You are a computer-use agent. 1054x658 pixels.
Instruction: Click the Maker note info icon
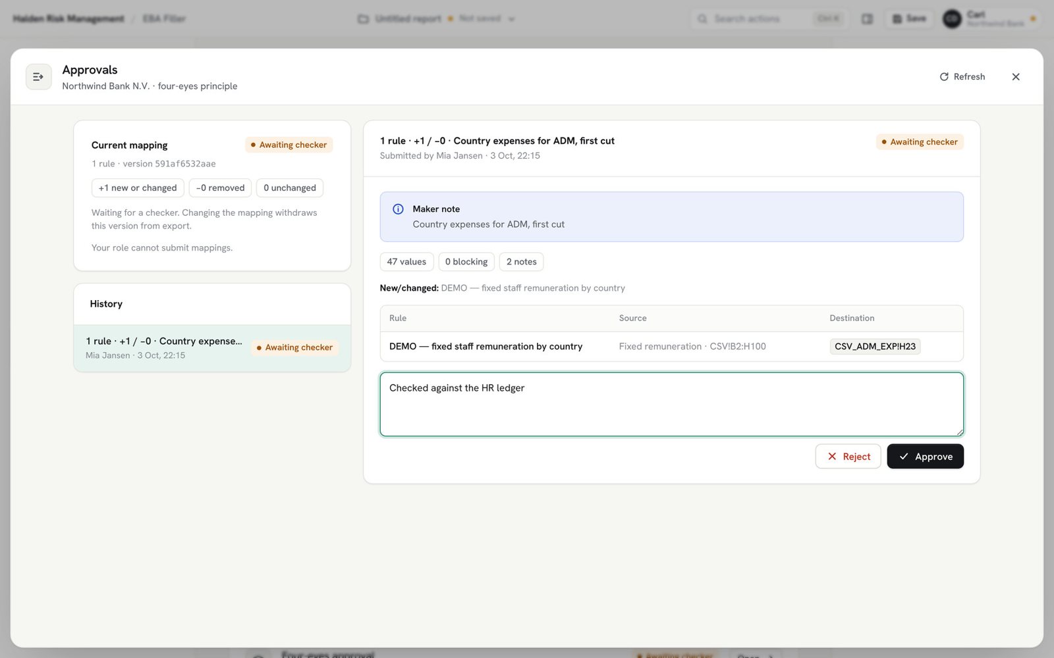(398, 209)
